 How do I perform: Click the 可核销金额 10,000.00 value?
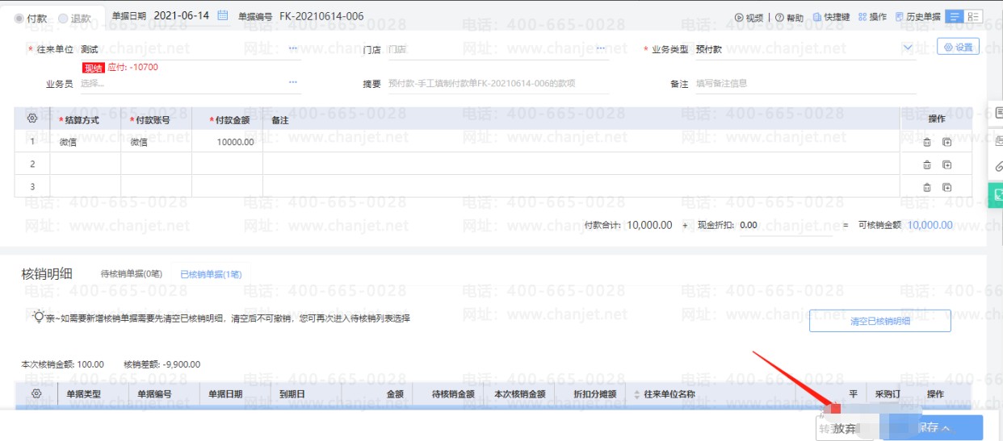point(930,225)
